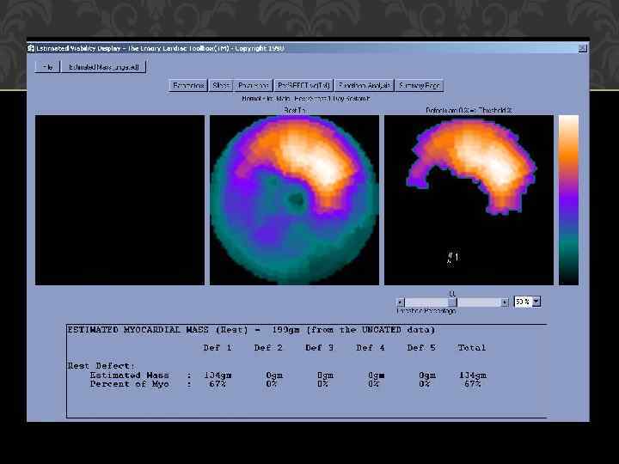This screenshot has width=619, height=464.
Task: Open the PerSPECTive(TM) view
Action: coord(303,86)
